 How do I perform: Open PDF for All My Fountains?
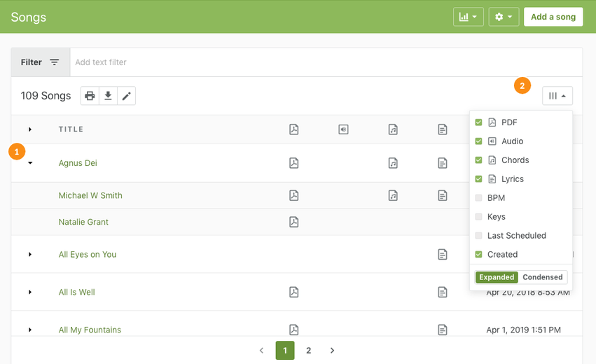[294, 330]
